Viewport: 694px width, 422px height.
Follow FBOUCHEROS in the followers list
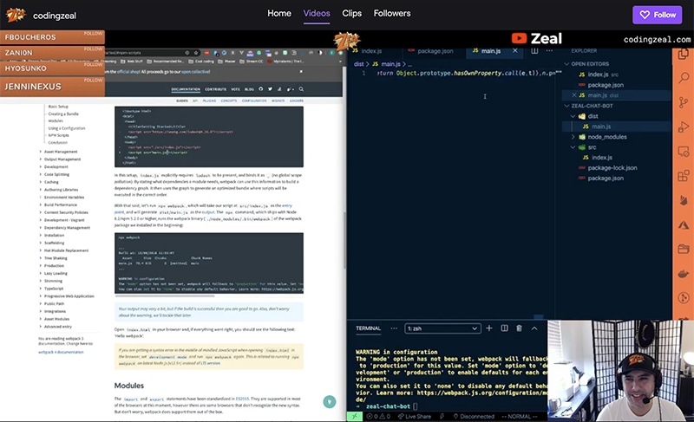pyautogui.click(x=94, y=34)
